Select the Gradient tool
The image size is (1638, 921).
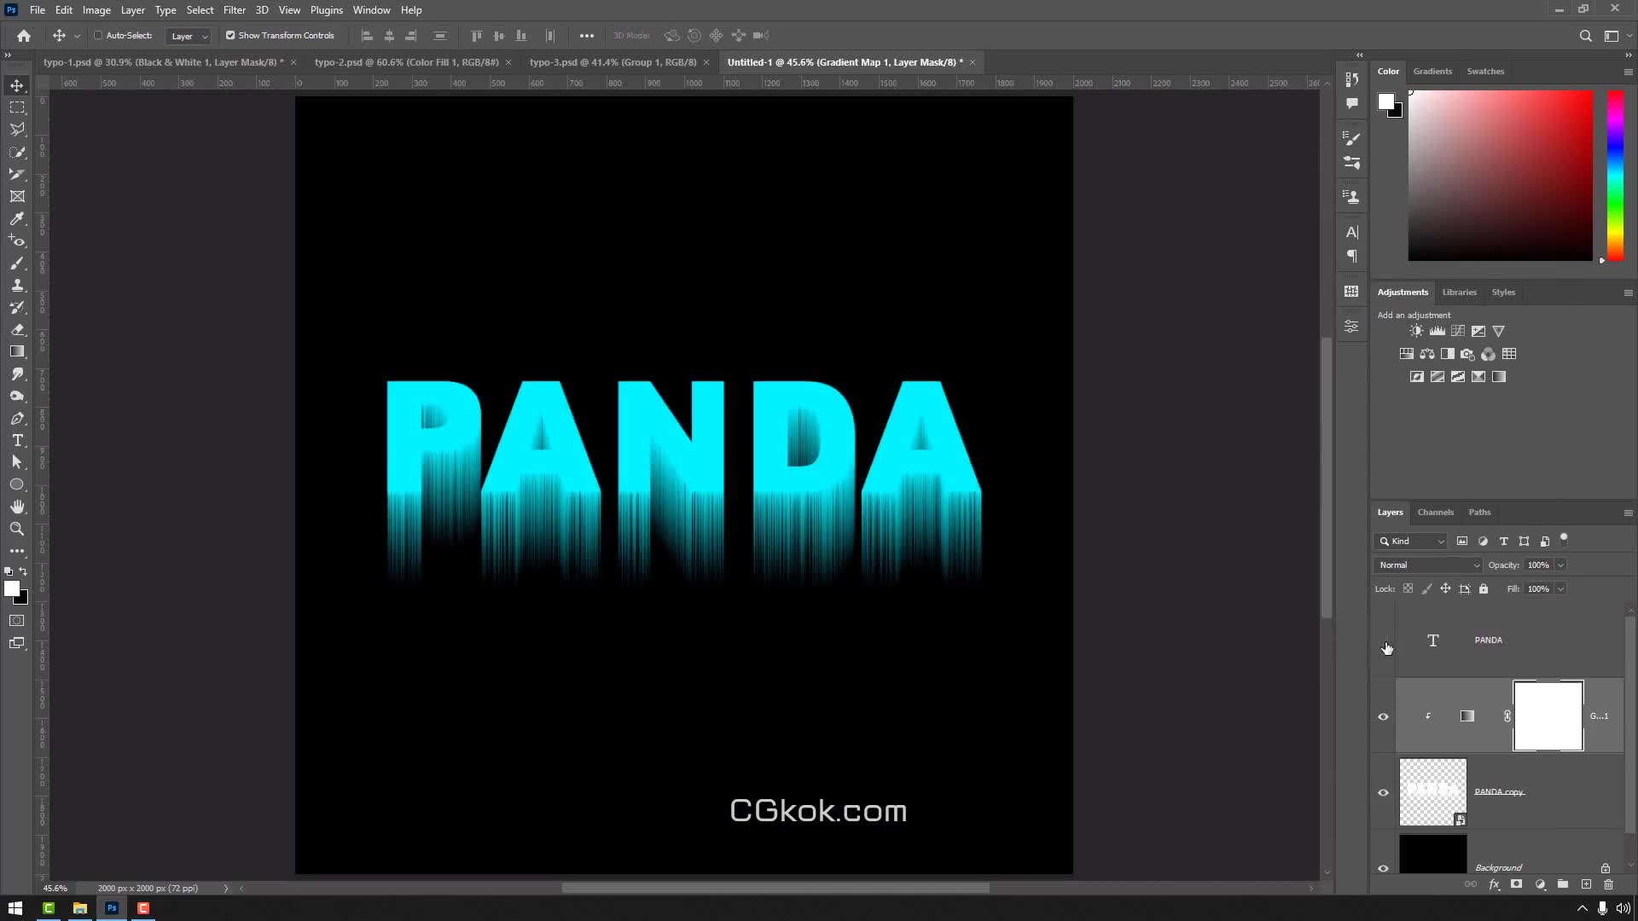(x=17, y=352)
